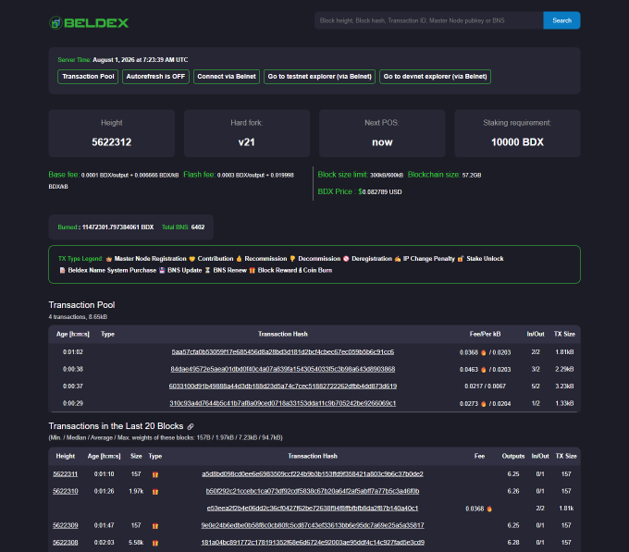Viewport: 629px width, 552px height.
Task: Click the TX Size cell 3.23kB
Action: tap(564, 386)
